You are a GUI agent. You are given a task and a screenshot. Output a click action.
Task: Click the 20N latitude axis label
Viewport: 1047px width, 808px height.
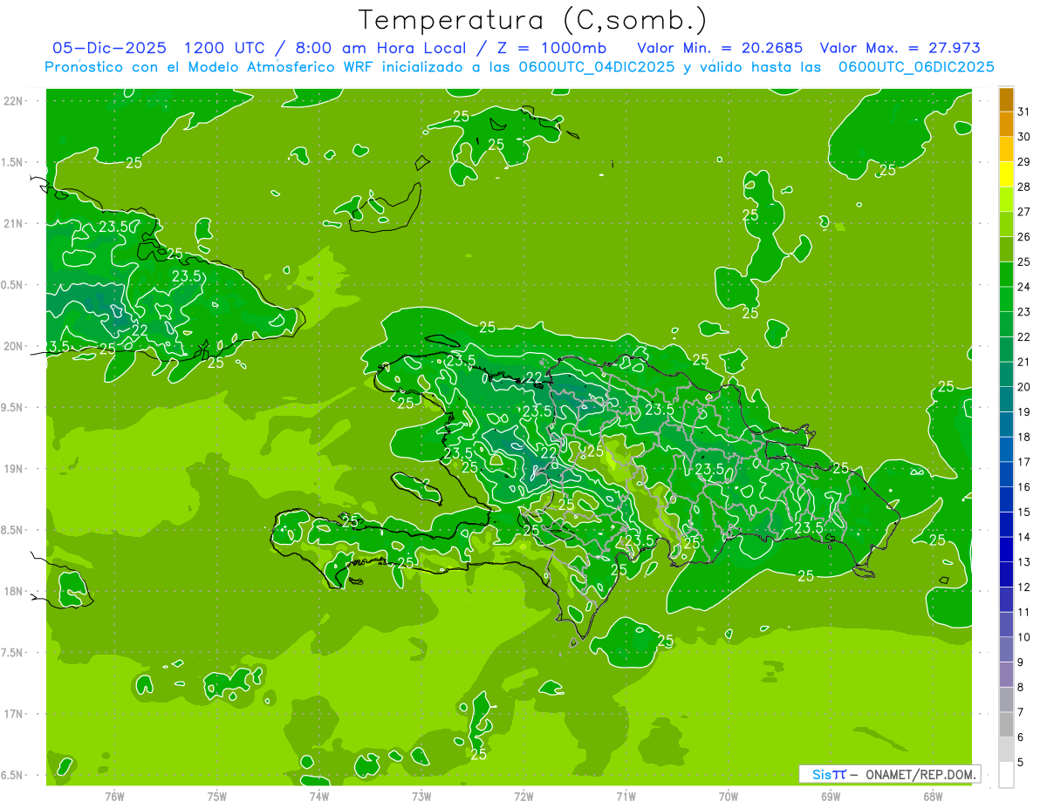[12, 346]
